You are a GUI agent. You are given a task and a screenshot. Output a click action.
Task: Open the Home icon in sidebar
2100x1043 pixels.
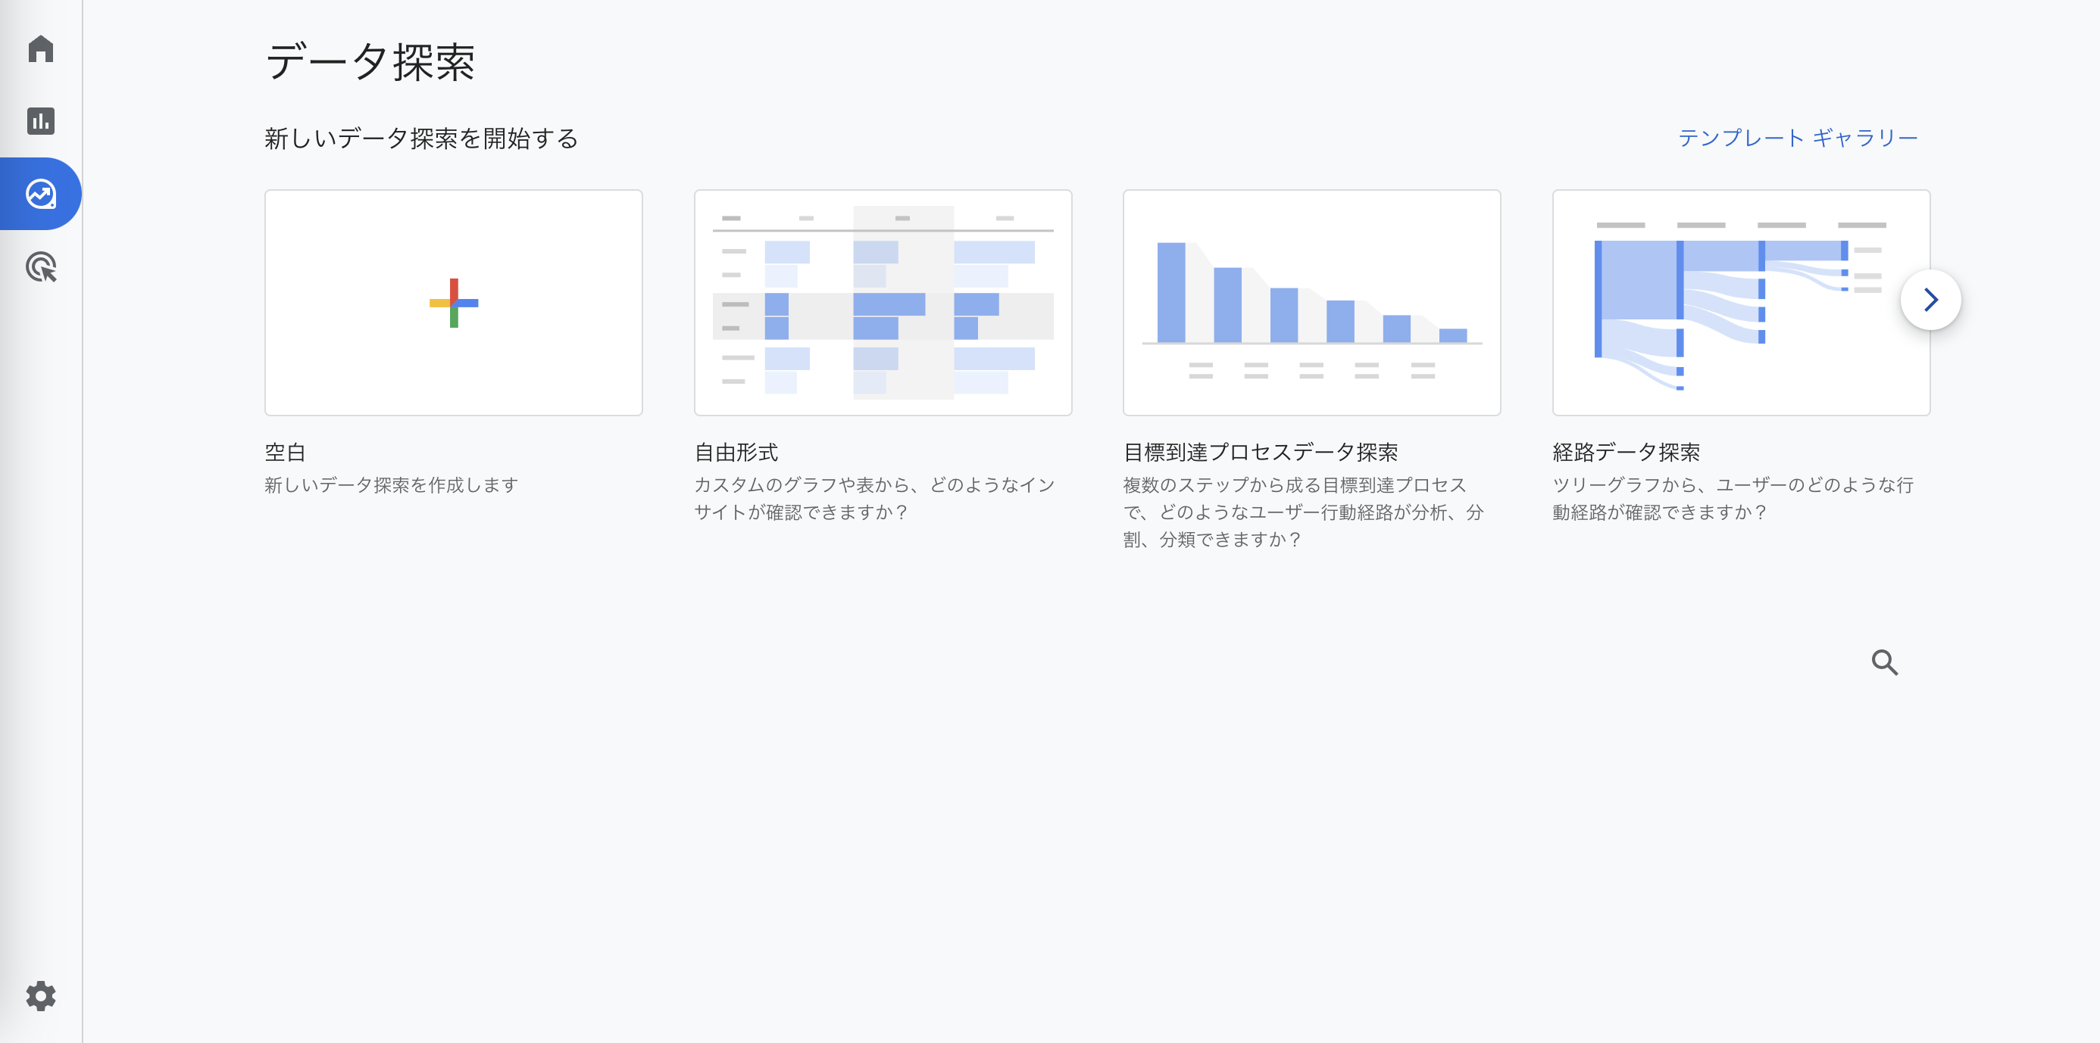point(41,49)
